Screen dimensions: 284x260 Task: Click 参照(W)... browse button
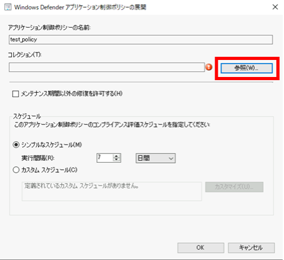pyautogui.click(x=247, y=68)
